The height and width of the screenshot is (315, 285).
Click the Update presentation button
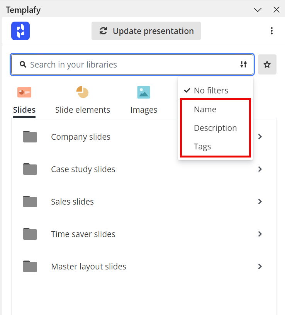(146, 31)
